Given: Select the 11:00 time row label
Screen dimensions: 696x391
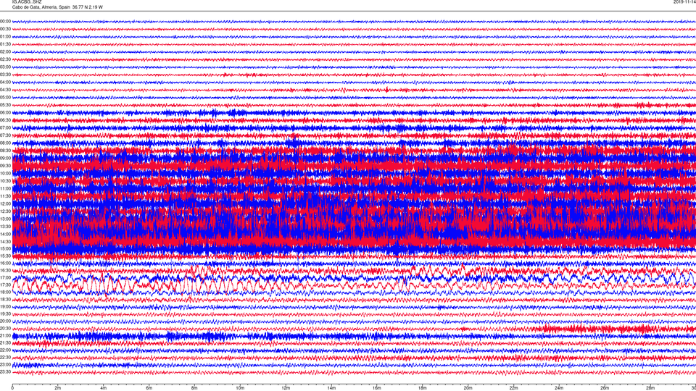Looking at the screenshot, I should tap(5, 188).
